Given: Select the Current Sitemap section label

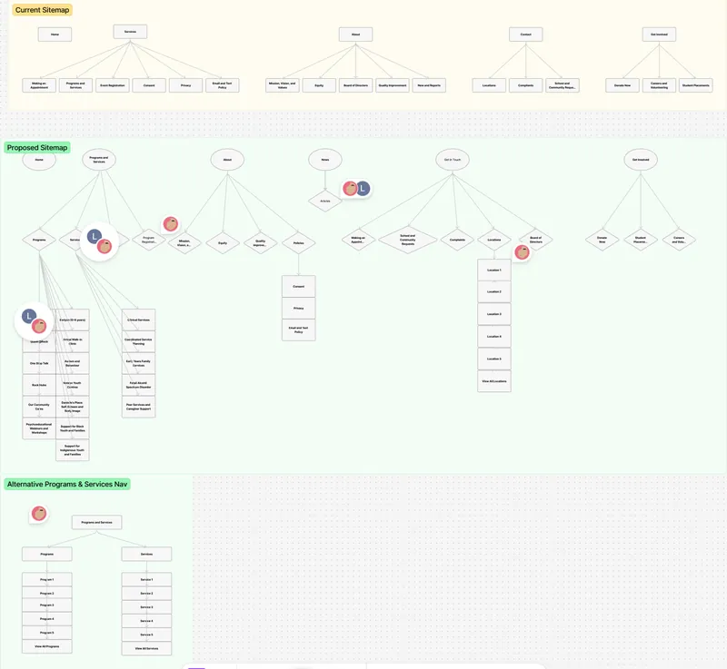Looking at the screenshot, I should tap(42, 10).
